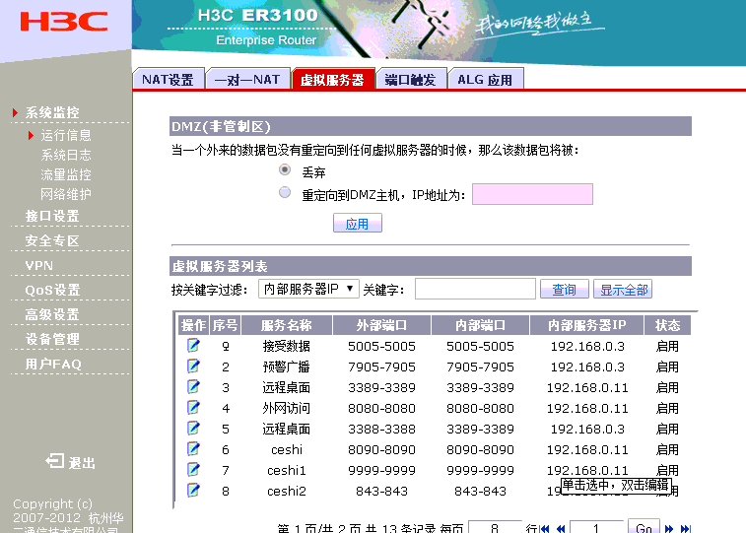The height and width of the screenshot is (533, 746).
Task: Open 网络维护 submenu item
Action: coord(66,194)
